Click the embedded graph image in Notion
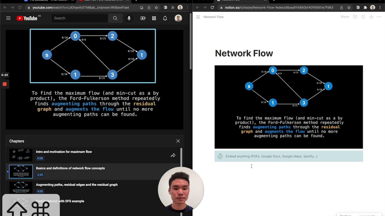This screenshot has height=216, width=385. [x=289, y=107]
